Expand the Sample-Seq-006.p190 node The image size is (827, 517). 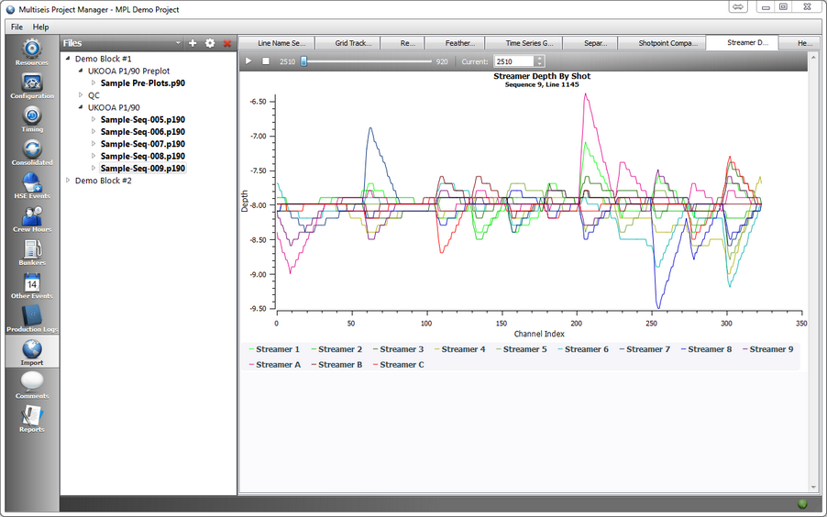pyautogui.click(x=94, y=131)
